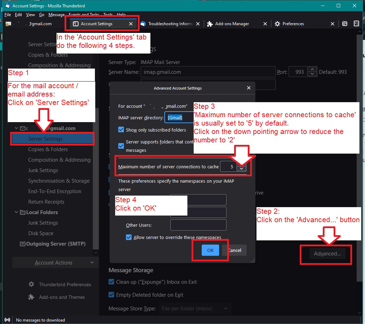This screenshot has width=365, height=324.
Task: Toggle Show only subscribed folders
Action: click(x=121, y=130)
